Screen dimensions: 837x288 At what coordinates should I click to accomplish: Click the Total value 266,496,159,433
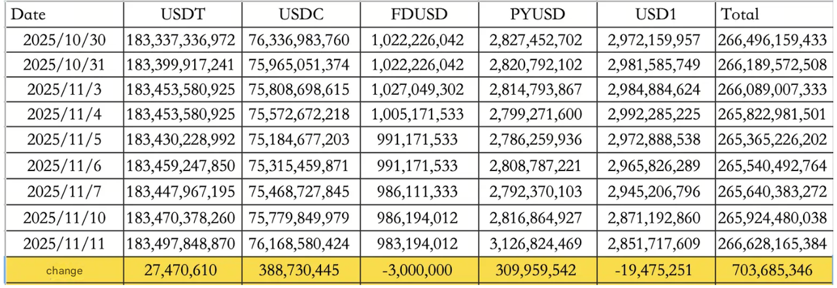click(772, 40)
